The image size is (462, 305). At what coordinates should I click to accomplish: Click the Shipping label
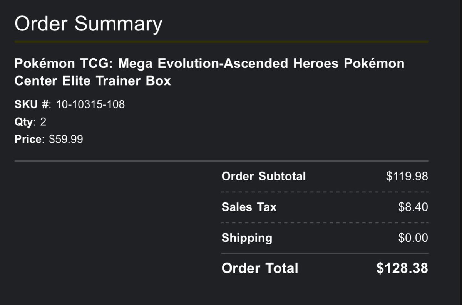[x=247, y=238]
